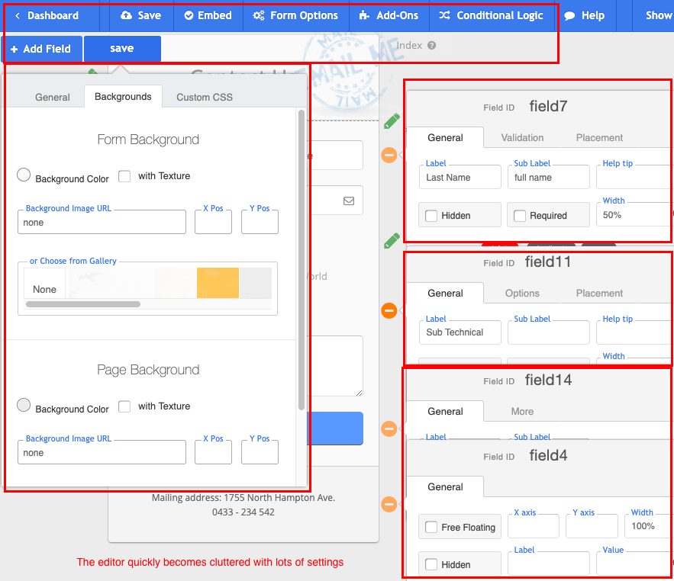Select the Form Background Color radio button

point(24,175)
